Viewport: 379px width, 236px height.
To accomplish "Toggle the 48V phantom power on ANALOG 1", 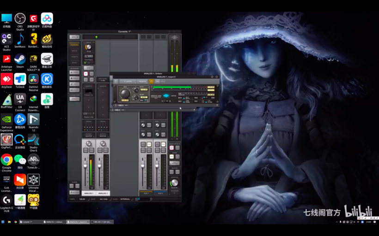I will point(86,74).
